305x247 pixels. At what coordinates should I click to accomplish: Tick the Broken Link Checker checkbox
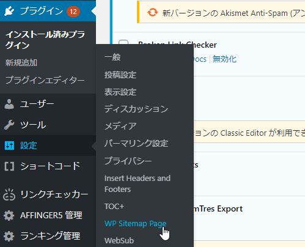pos(123,42)
